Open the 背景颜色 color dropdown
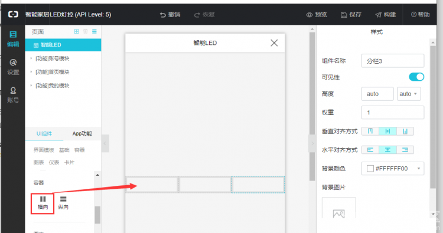 click(x=419, y=169)
